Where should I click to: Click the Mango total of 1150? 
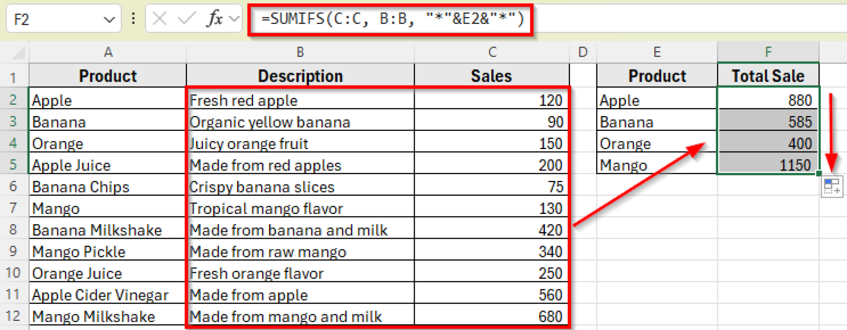coord(768,165)
